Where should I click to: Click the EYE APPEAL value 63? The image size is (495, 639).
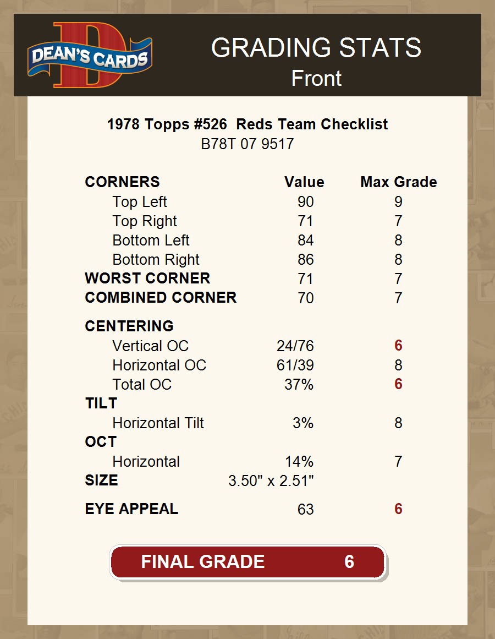point(305,509)
